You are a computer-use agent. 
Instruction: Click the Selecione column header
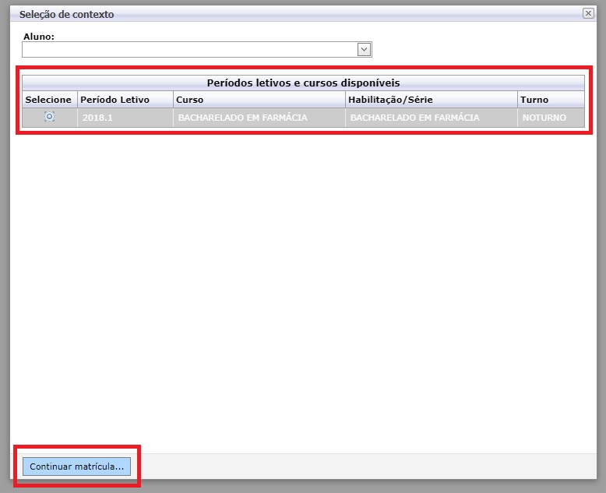tap(48, 100)
